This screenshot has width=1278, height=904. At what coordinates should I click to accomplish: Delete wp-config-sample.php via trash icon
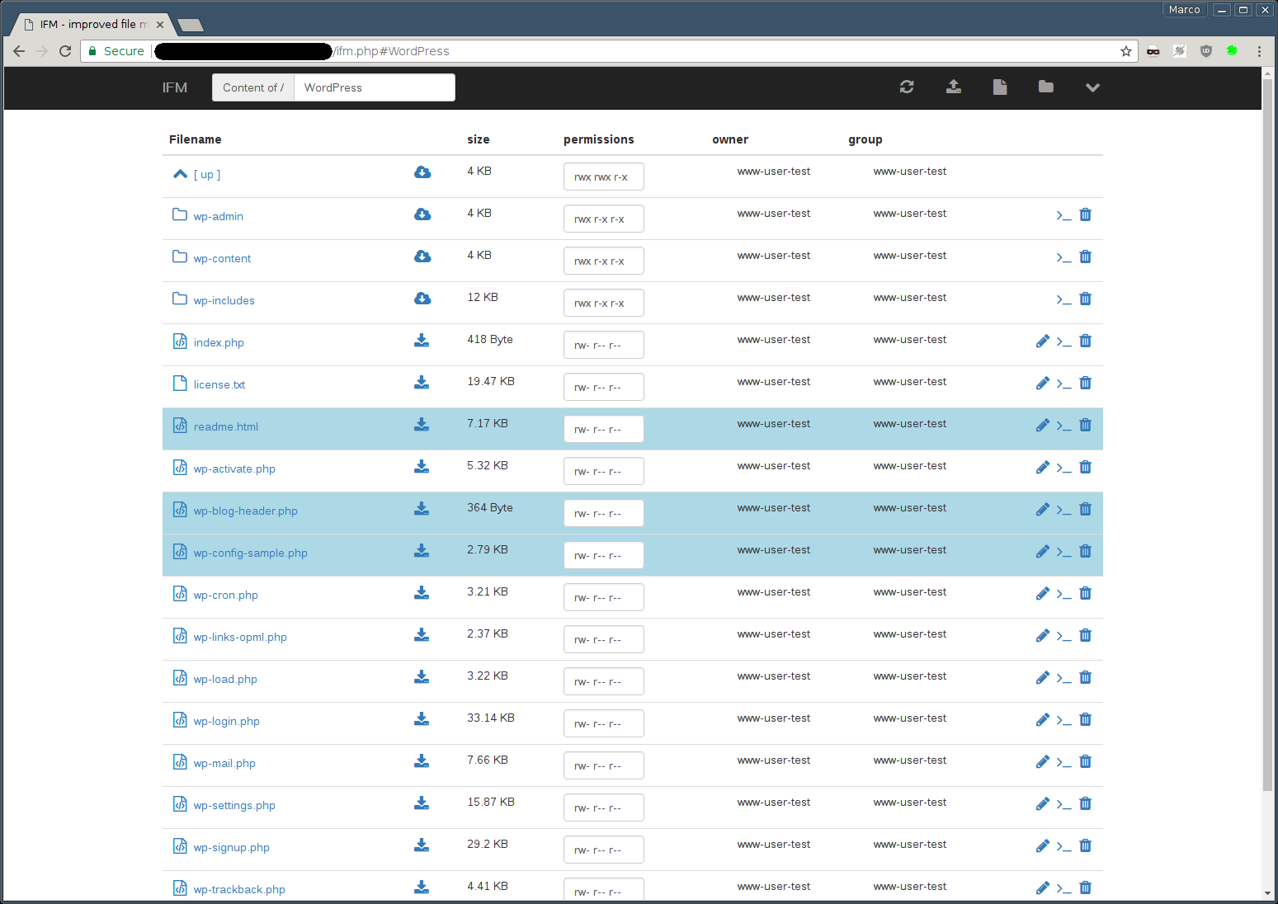1086,552
